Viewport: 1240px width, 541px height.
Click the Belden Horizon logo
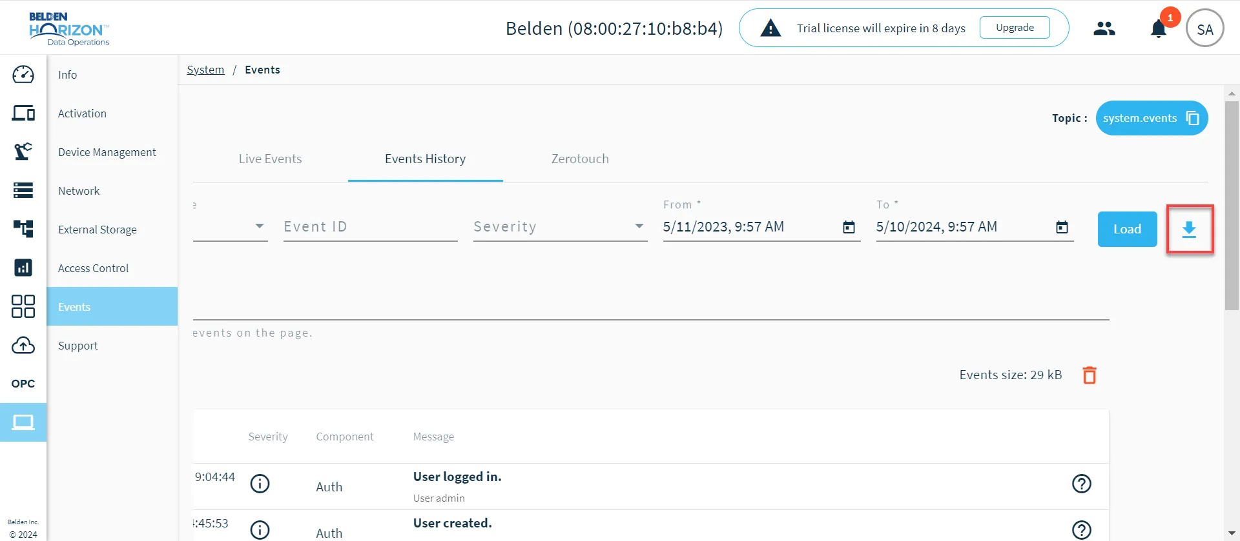pyautogui.click(x=69, y=29)
